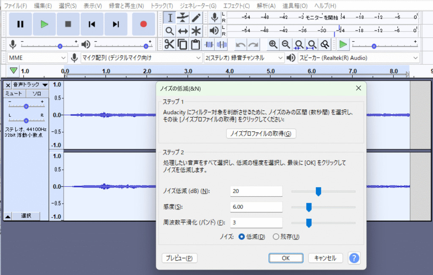Open the MME audio host dropdown
433x275 pixels.
(x=37, y=58)
